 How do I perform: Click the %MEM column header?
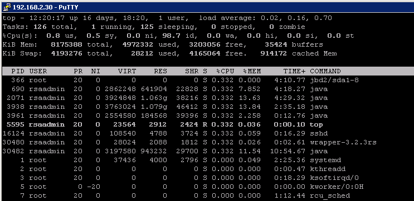click(x=252, y=71)
